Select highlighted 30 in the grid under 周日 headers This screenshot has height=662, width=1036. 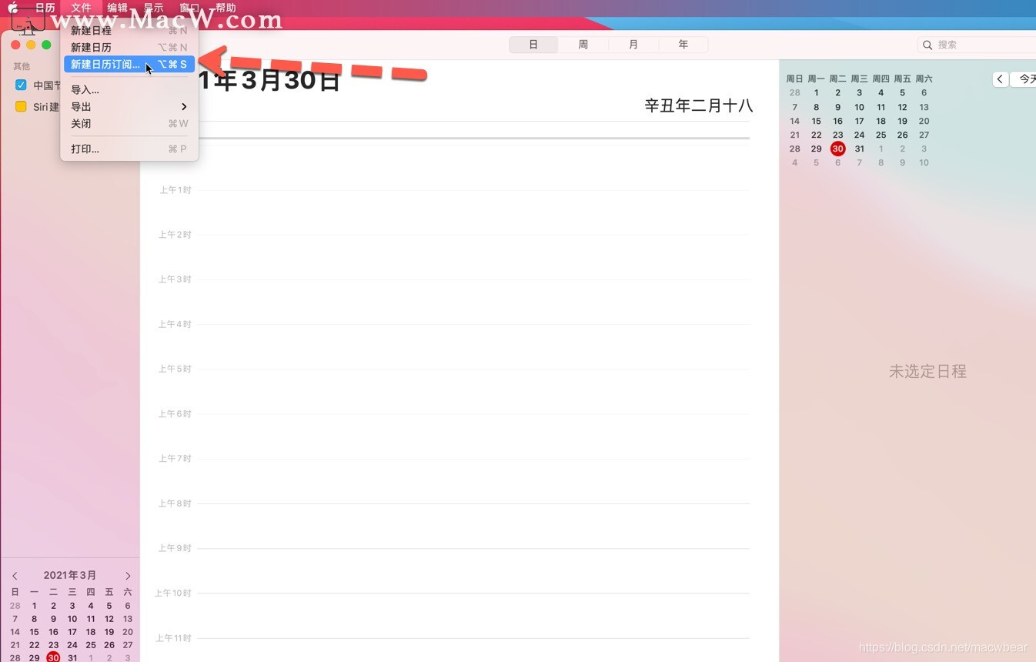coord(838,149)
